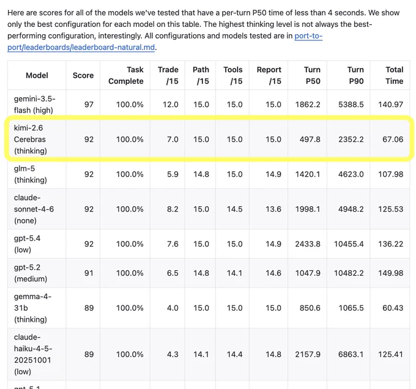This screenshot has height=389, width=416.
Task: Click Total Time value 125.53
Action: pyautogui.click(x=390, y=209)
